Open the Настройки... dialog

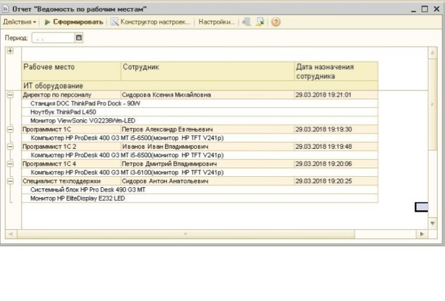point(216,22)
